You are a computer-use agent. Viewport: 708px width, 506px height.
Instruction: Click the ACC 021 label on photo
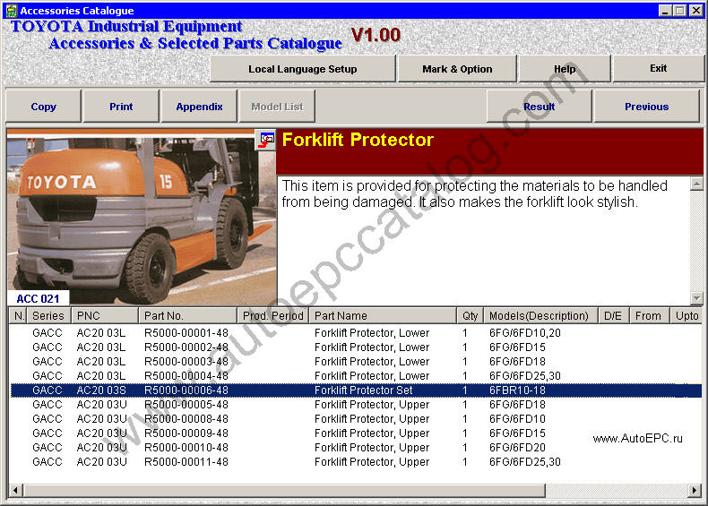pos(38,299)
